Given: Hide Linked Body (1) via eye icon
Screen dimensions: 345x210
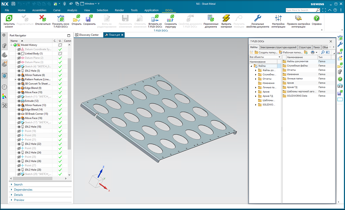Looking at the screenshot, I should point(19,54).
